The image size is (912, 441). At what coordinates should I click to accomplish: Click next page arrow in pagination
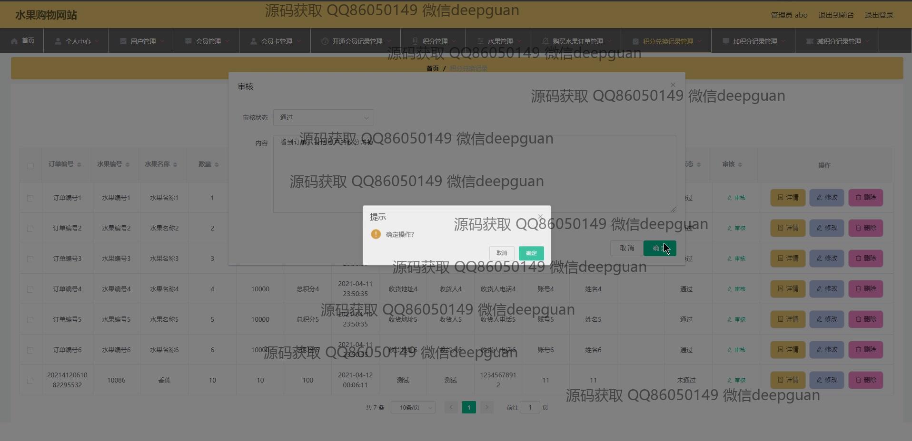coord(486,407)
